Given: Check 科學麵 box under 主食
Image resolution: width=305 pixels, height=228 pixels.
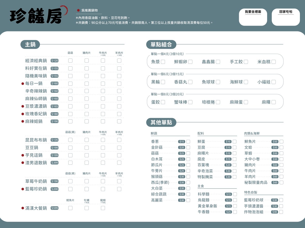Looking at the screenshot, I should click(x=234, y=194).
